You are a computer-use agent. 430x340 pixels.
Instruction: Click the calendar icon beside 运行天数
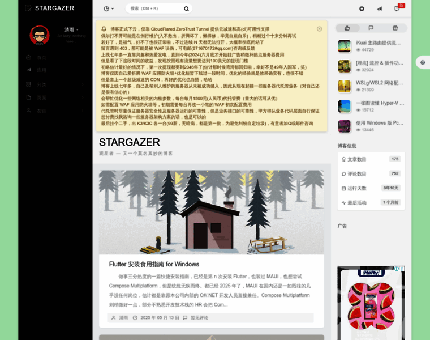click(x=343, y=188)
